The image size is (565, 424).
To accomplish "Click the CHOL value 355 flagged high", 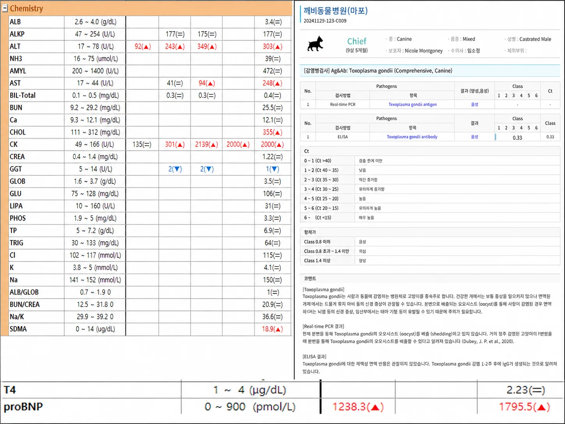I will (x=272, y=132).
